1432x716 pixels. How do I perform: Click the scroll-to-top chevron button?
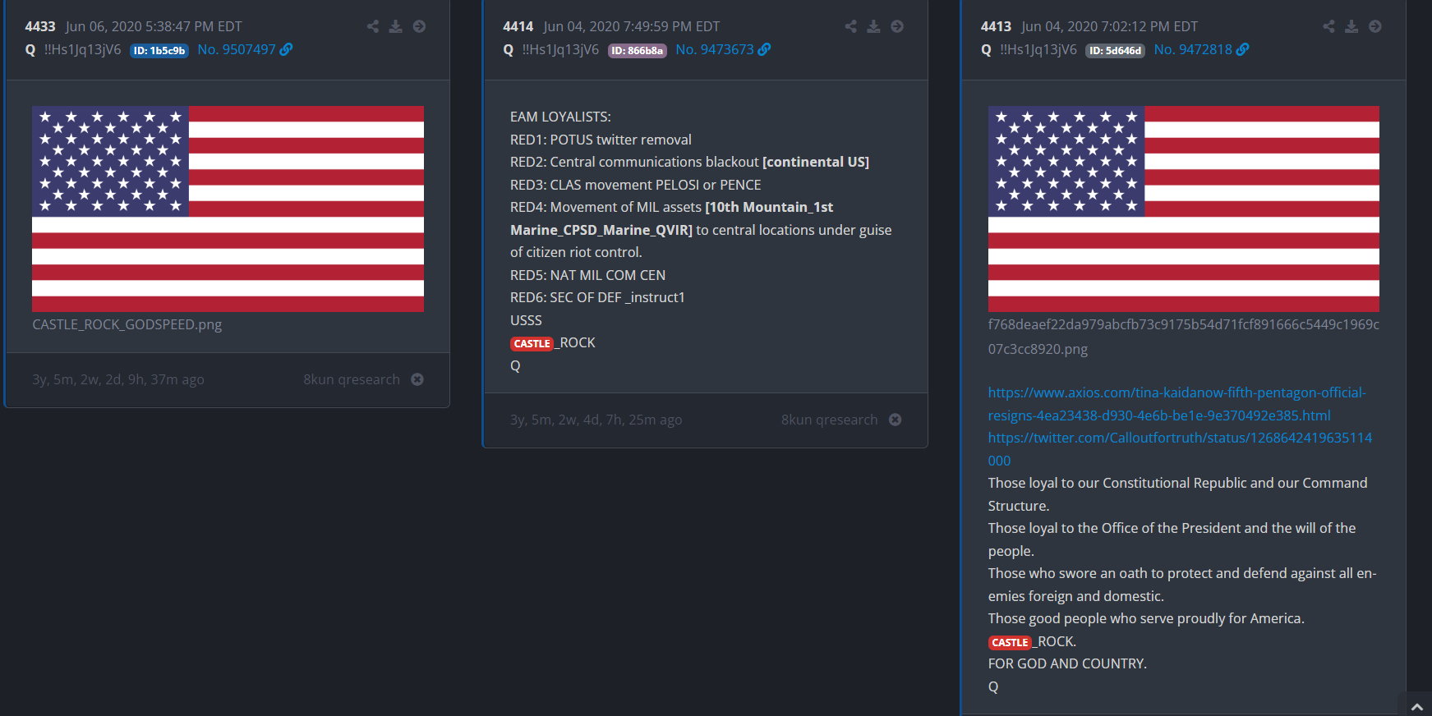point(1417,706)
